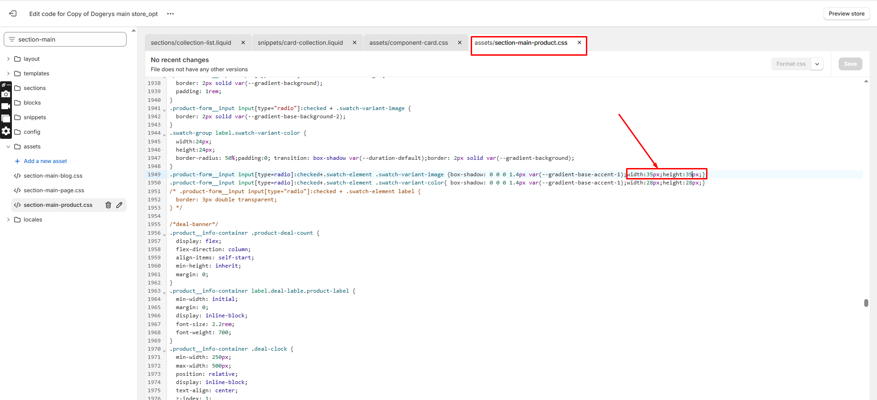
Task: Click 'position: relative;' on line 1973
Action: click(x=207, y=374)
